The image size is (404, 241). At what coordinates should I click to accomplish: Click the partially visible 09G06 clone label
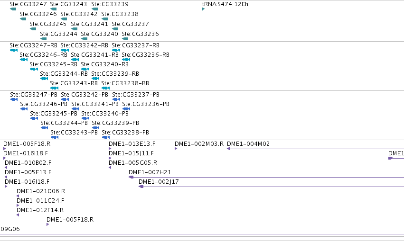point(10,229)
